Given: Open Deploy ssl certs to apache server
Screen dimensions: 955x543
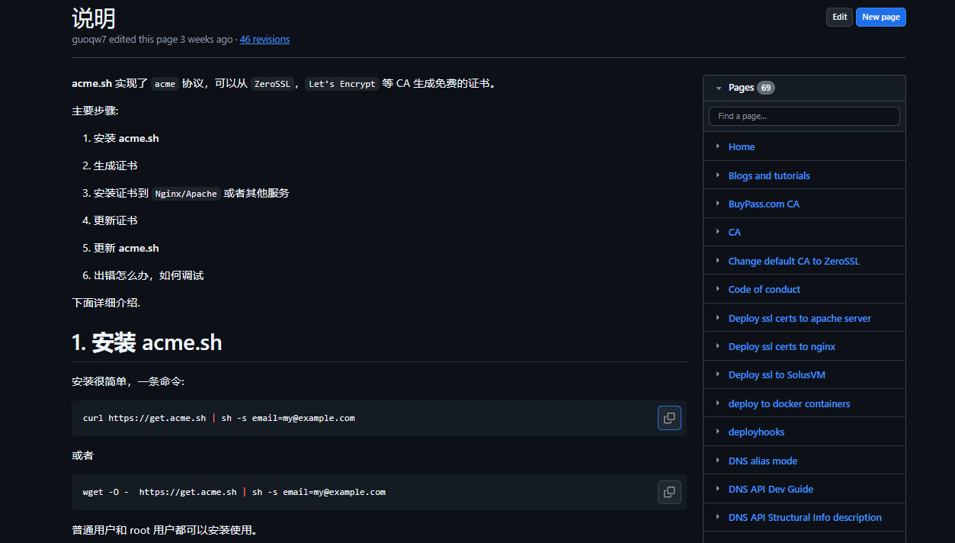Looking at the screenshot, I should (x=800, y=318).
